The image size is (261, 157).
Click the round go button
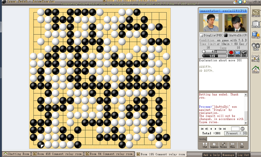tap(243, 129)
